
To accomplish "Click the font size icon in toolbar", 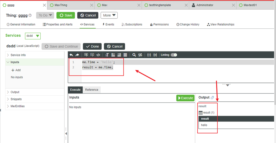I will pyautogui.click(x=107, y=55).
